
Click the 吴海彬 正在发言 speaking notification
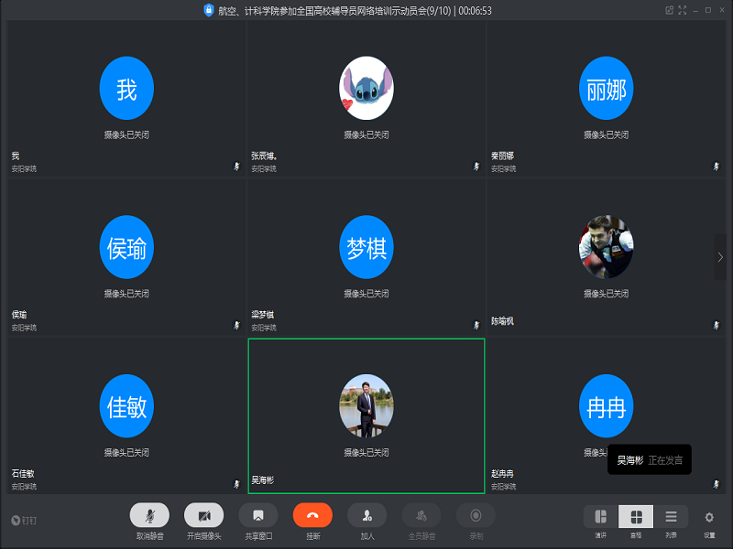point(649,460)
